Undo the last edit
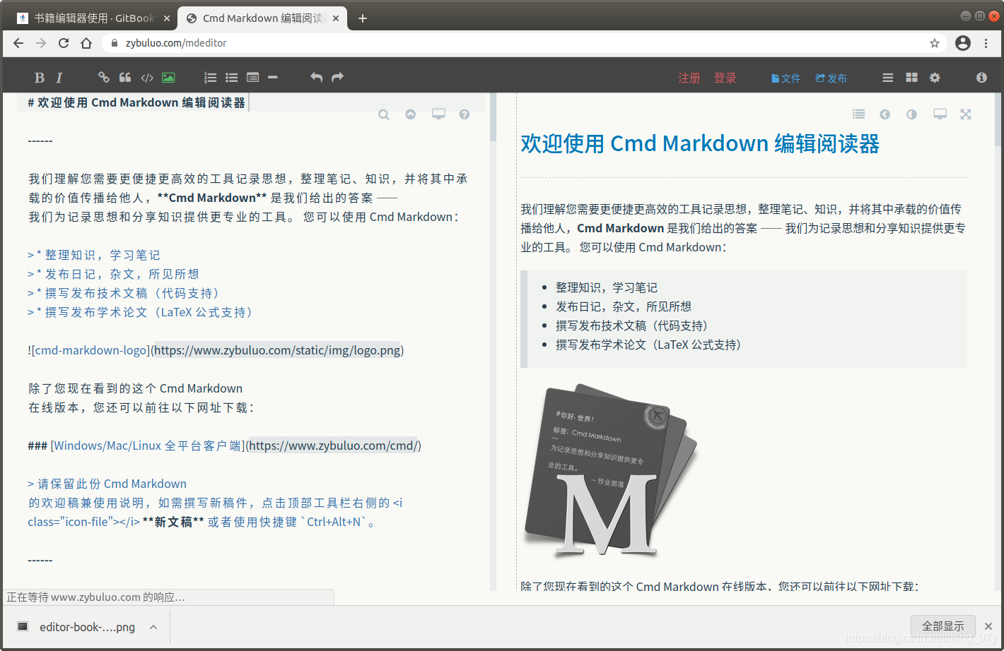Screen dimensions: 1004x651 pyautogui.click(x=316, y=78)
